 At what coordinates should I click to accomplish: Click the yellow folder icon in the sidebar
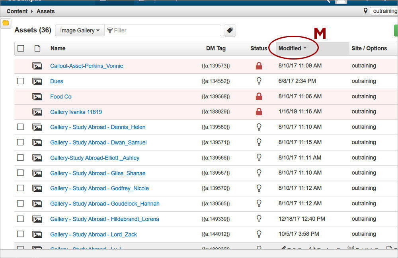pos(6,23)
